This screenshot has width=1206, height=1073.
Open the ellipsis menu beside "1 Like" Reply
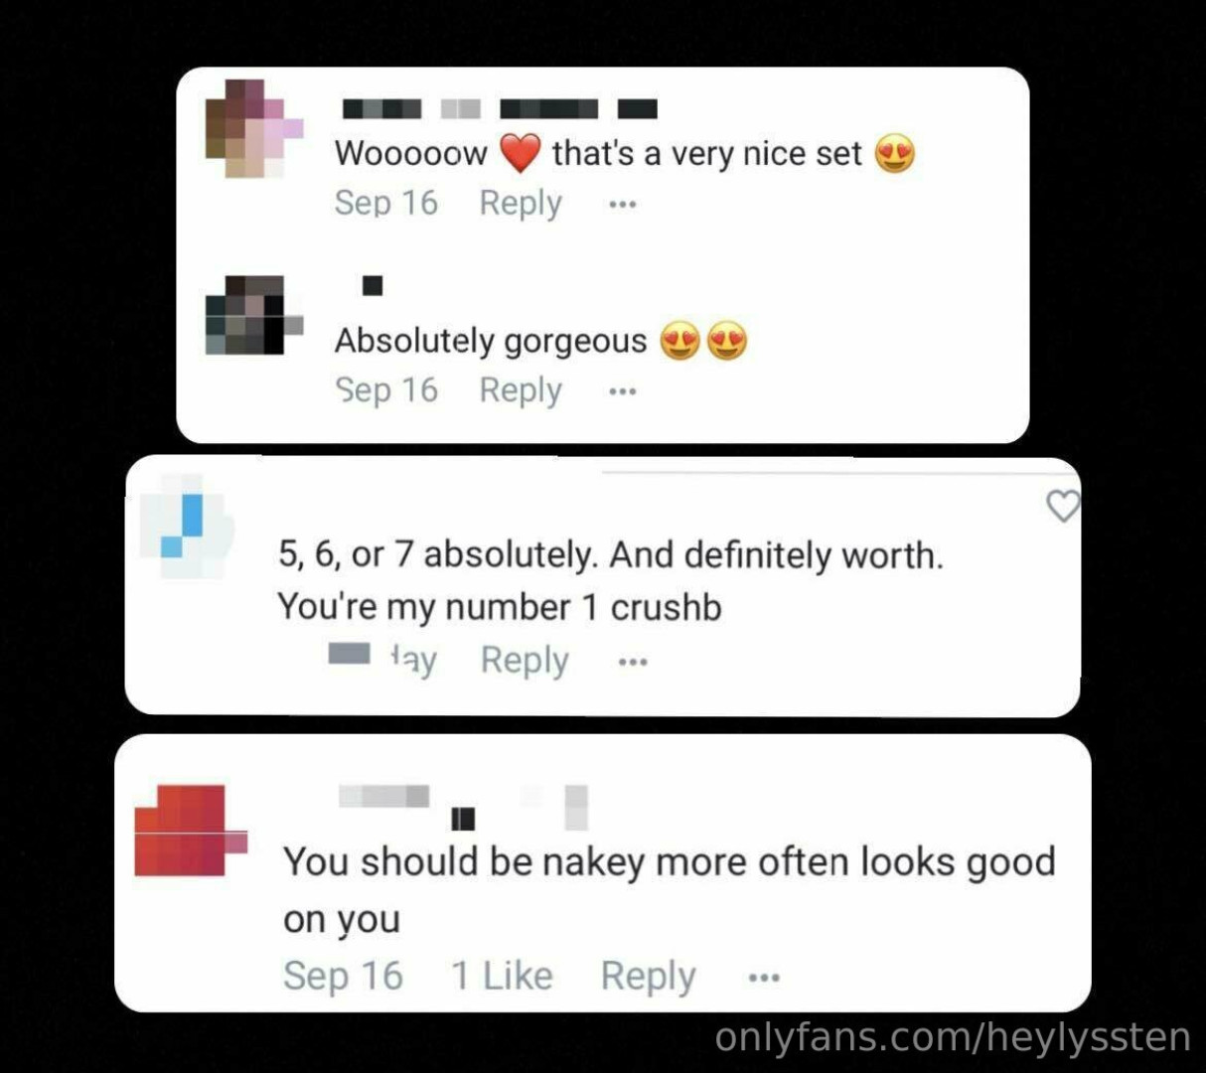click(764, 978)
